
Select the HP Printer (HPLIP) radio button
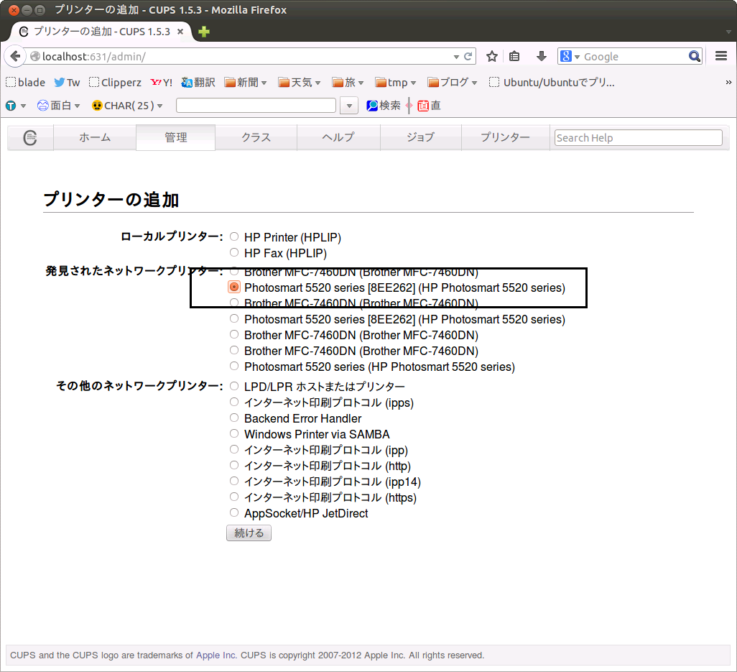point(234,236)
